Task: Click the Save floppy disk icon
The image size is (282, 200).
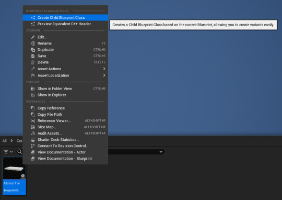Action: point(33,56)
